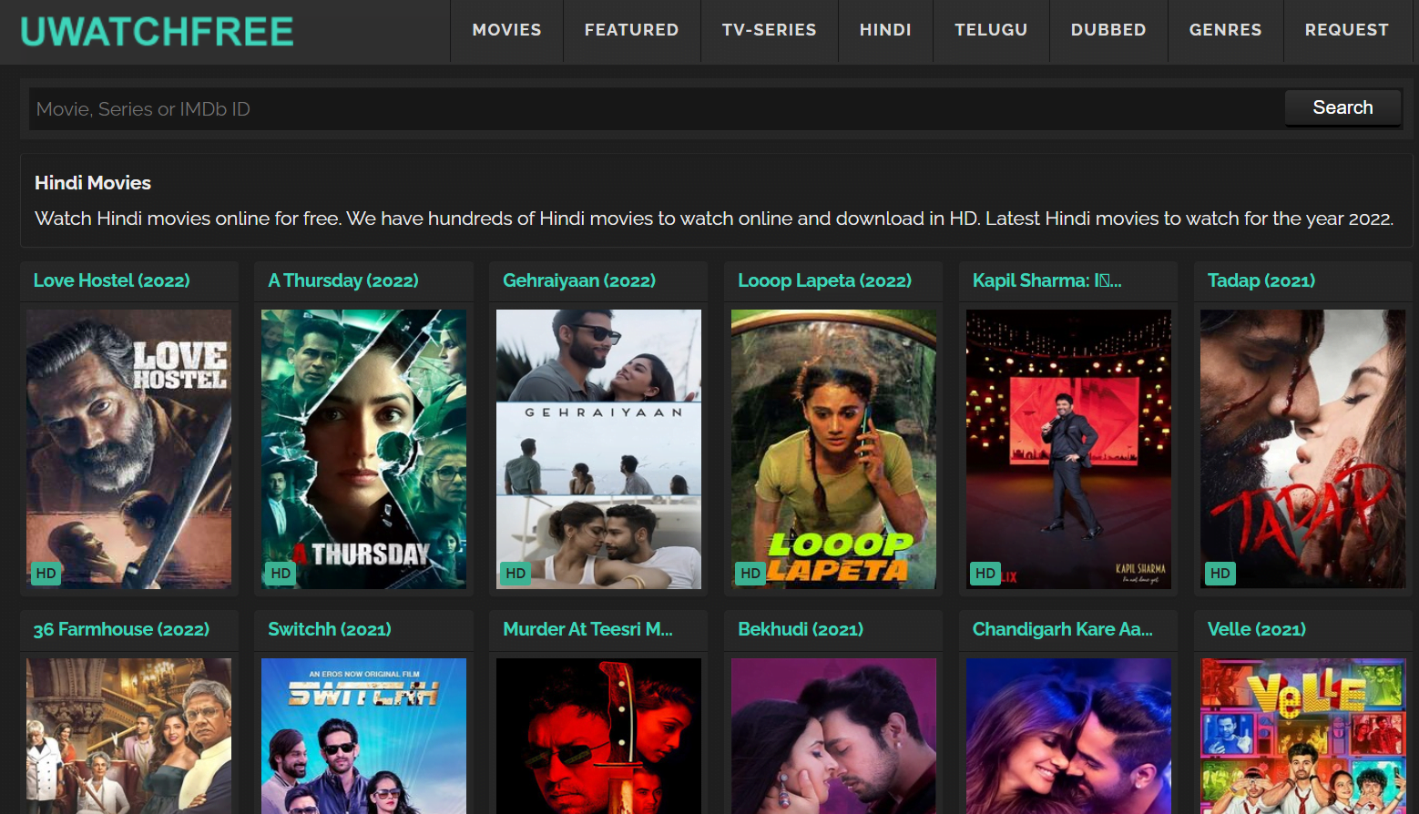1419x814 pixels.
Task: Click the Bekhudi poster thumbnail
Action: tap(833, 736)
